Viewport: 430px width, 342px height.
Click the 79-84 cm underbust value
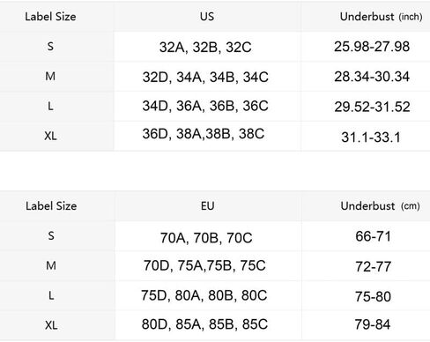(373, 324)
